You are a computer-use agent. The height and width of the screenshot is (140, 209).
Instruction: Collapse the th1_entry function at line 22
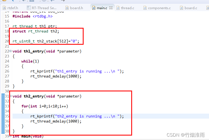pyautogui.click(x=10, y=51)
